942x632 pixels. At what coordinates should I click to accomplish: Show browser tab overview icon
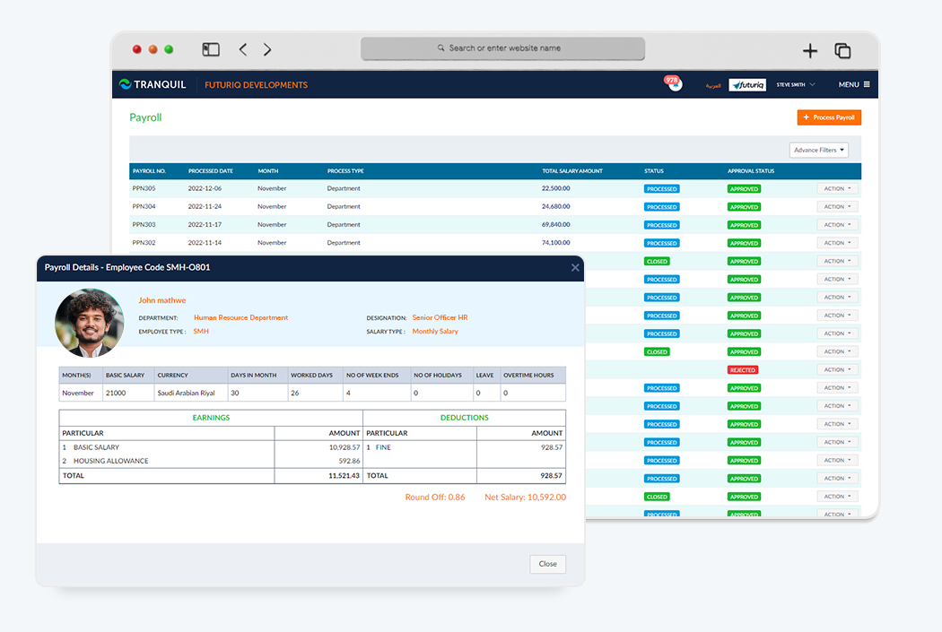(842, 51)
